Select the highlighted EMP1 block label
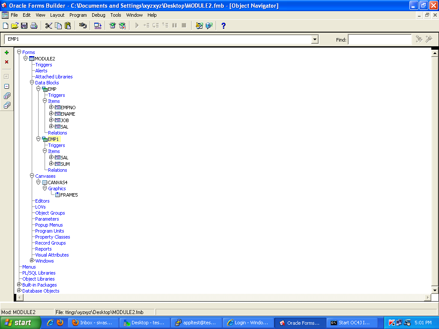 point(53,139)
